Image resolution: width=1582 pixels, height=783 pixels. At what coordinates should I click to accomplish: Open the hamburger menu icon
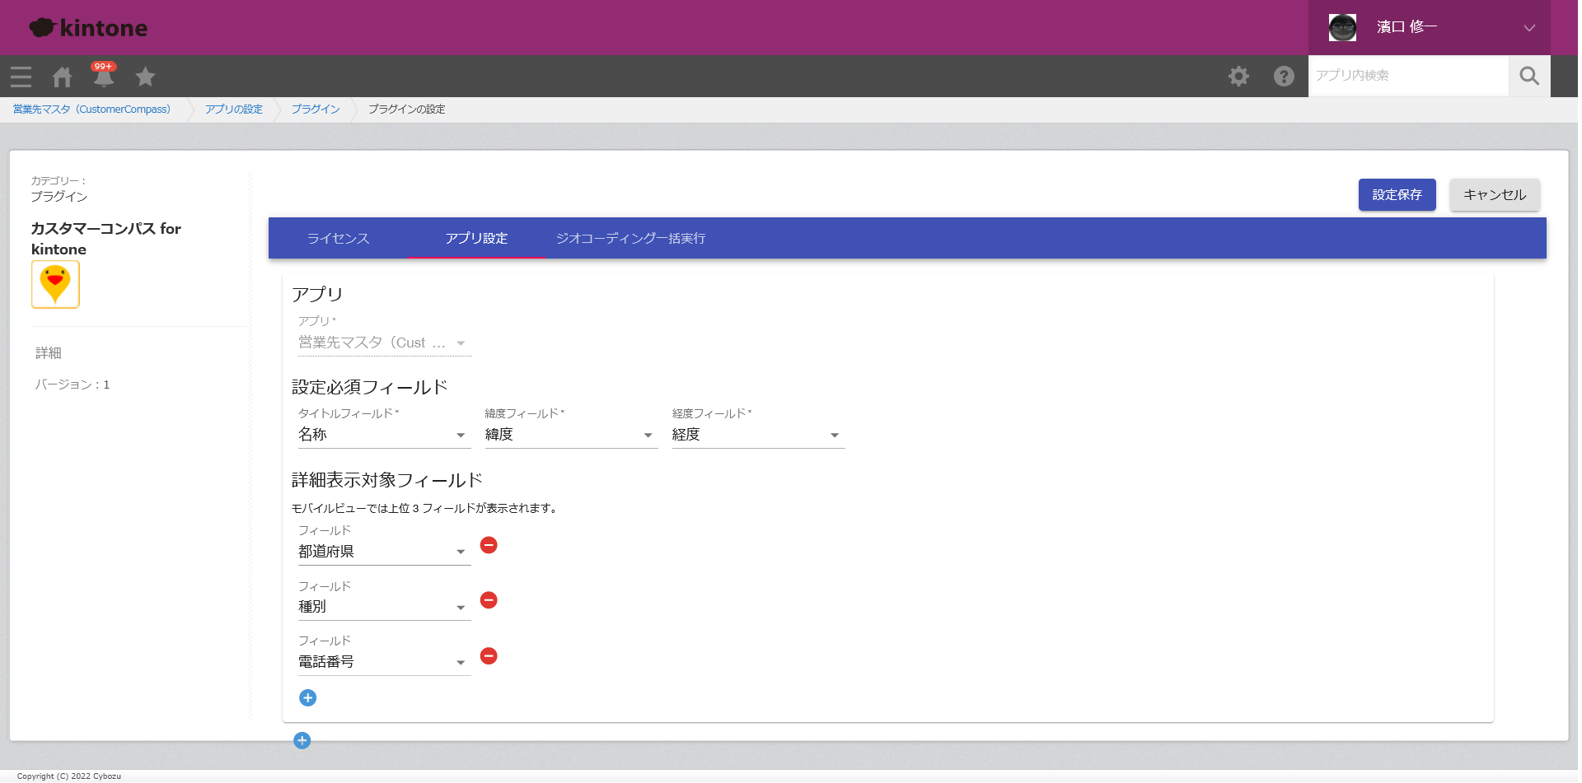(x=21, y=77)
